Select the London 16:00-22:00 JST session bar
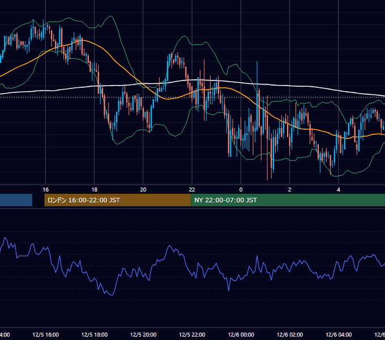Viewport: 385px width, 340px height. [118, 200]
